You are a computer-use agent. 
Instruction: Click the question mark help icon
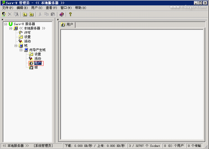tap(70, 14)
